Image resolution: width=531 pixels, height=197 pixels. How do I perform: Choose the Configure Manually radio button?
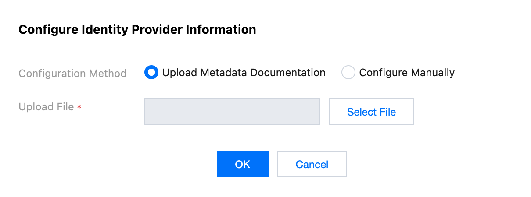click(348, 73)
